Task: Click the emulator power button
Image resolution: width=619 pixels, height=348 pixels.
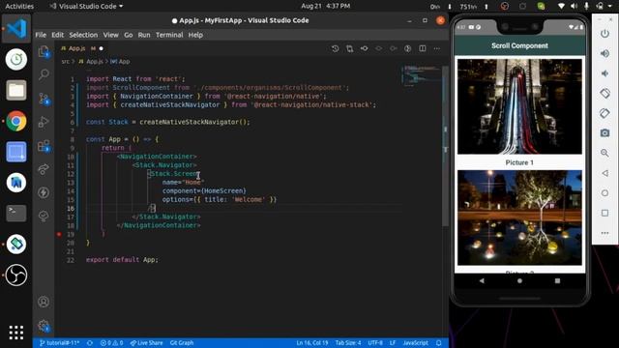Action: [604, 34]
